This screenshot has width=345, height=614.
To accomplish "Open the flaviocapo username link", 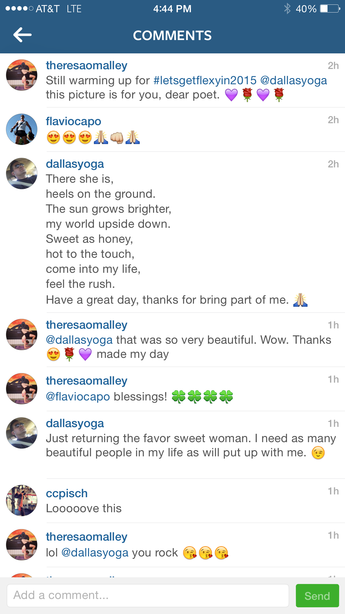I will point(73,121).
